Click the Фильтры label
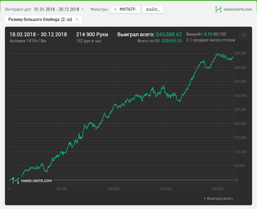 (99, 9)
